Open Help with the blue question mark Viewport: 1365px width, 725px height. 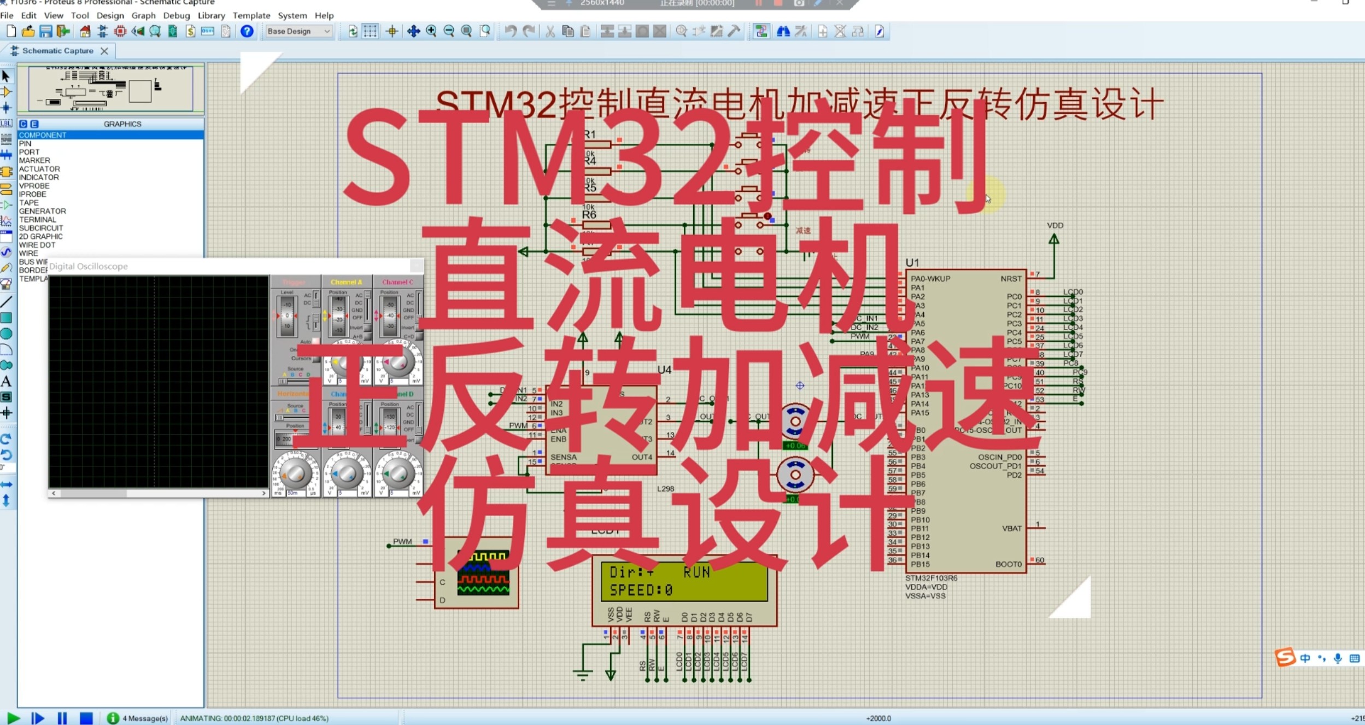(x=247, y=31)
